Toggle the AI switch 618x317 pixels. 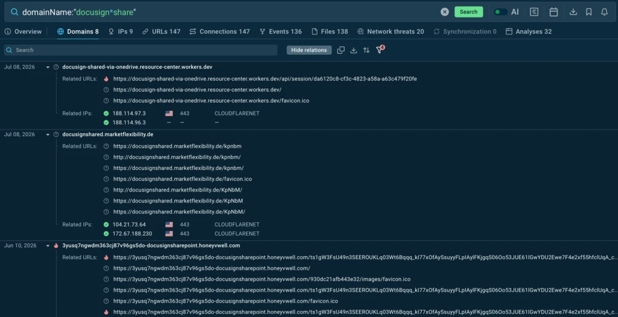pyautogui.click(x=500, y=12)
